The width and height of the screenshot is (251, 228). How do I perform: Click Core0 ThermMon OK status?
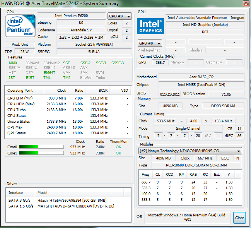(118, 147)
